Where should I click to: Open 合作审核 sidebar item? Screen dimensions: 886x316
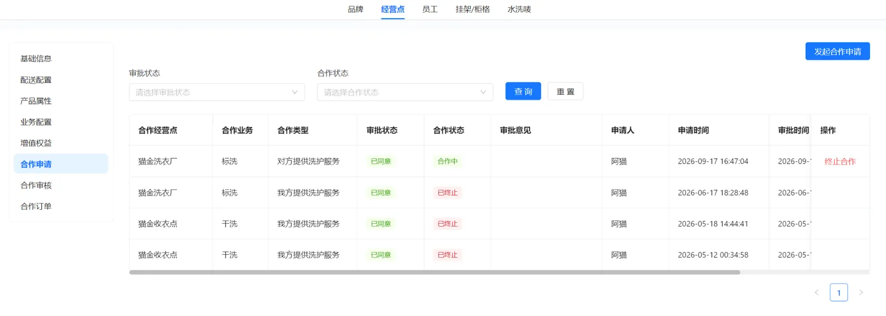[x=61, y=185]
